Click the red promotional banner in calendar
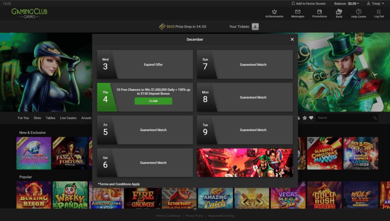Image resolution: width=390 pixels, height=221 pixels. [245, 163]
